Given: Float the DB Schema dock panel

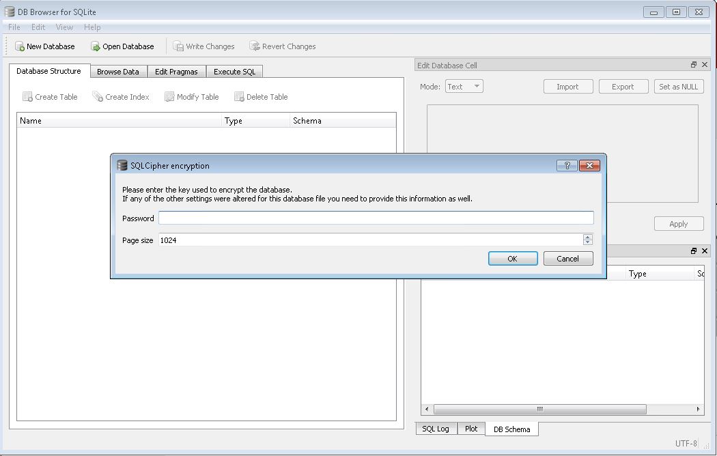Looking at the screenshot, I should coord(694,251).
